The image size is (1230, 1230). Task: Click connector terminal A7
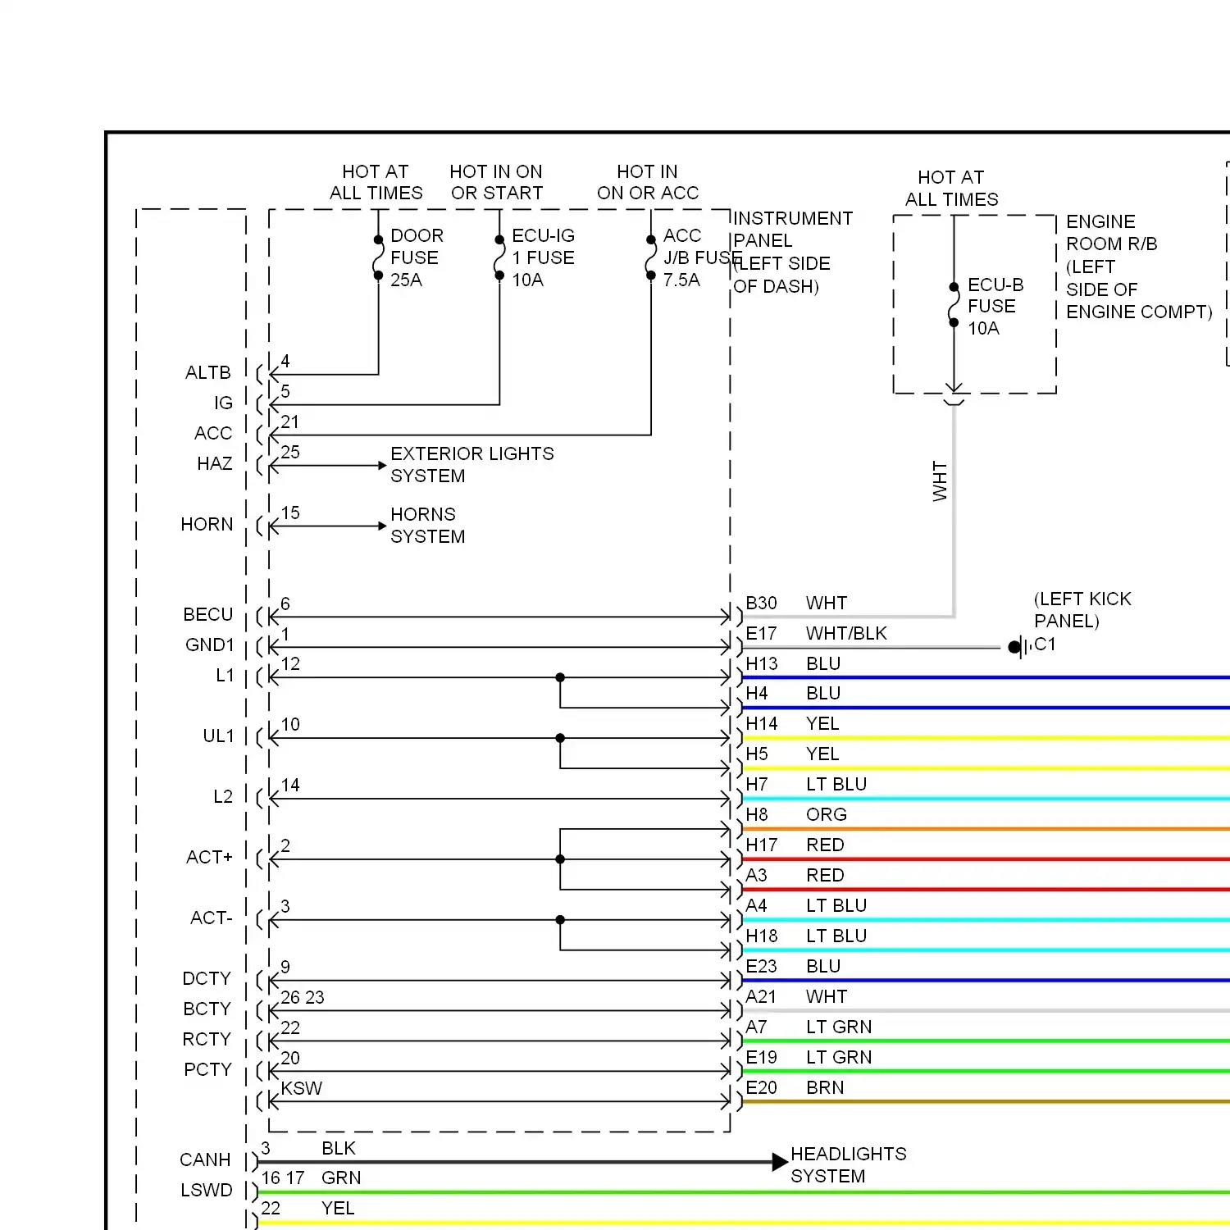(756, 1027)
